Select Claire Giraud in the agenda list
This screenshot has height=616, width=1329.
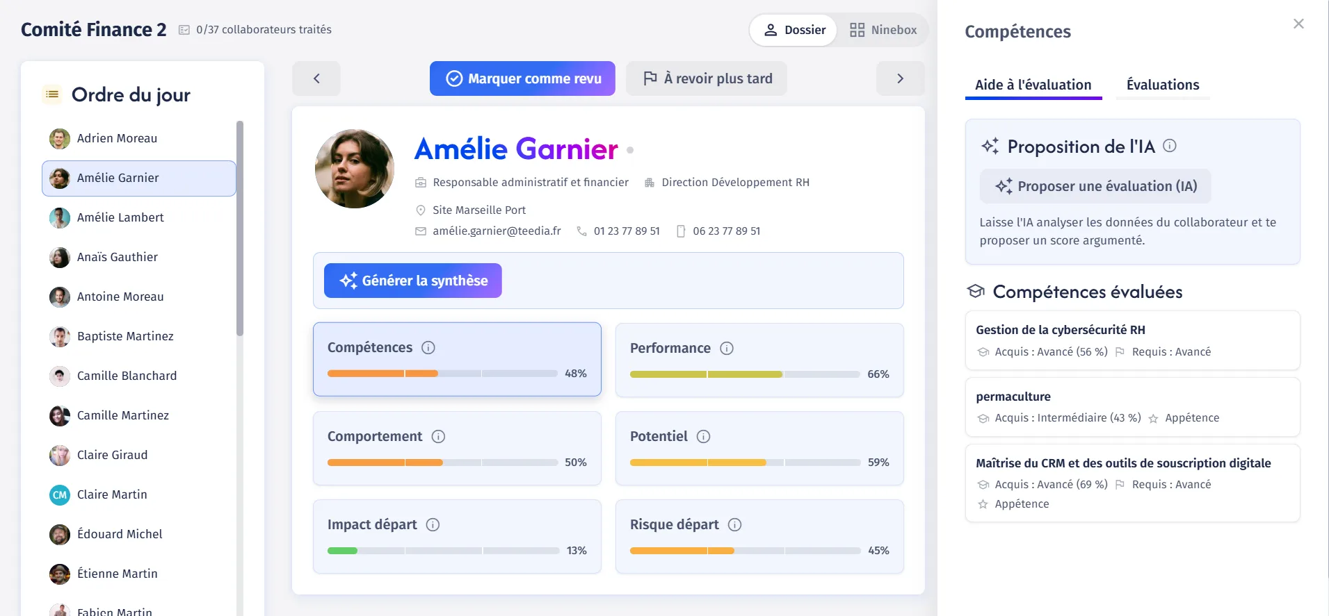[x=139, y=456]
